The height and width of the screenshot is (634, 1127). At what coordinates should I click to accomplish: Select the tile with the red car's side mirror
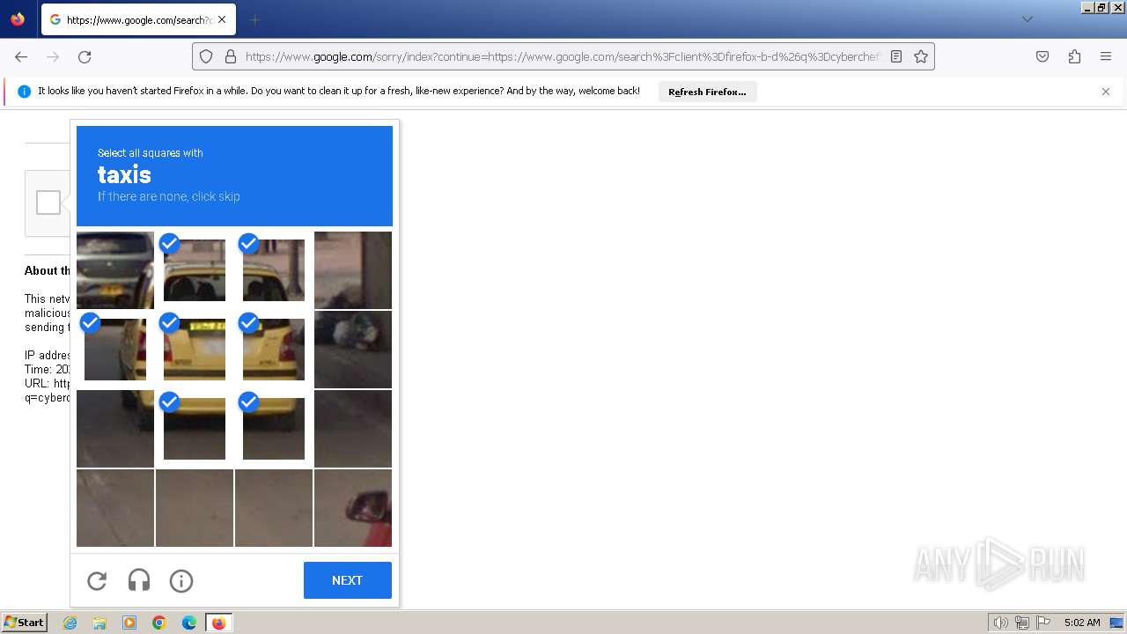pos(353,508)
